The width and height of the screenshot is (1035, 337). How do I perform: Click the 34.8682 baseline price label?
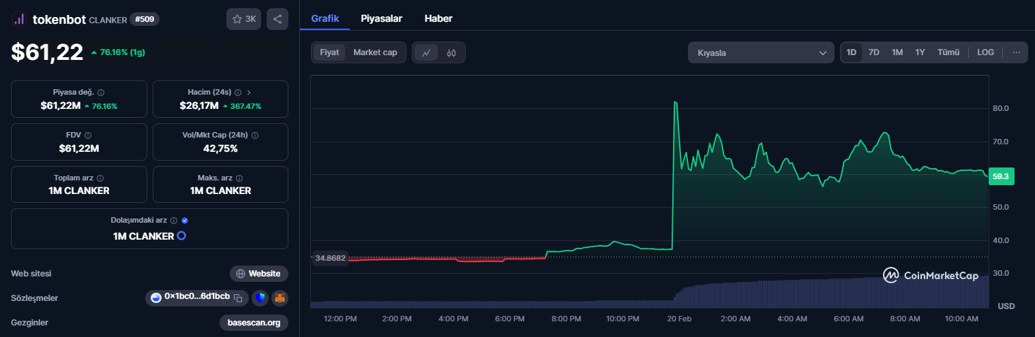pos(330,258)
